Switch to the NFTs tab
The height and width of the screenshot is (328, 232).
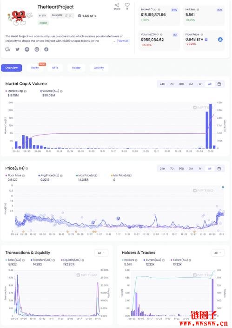[55, 68]
